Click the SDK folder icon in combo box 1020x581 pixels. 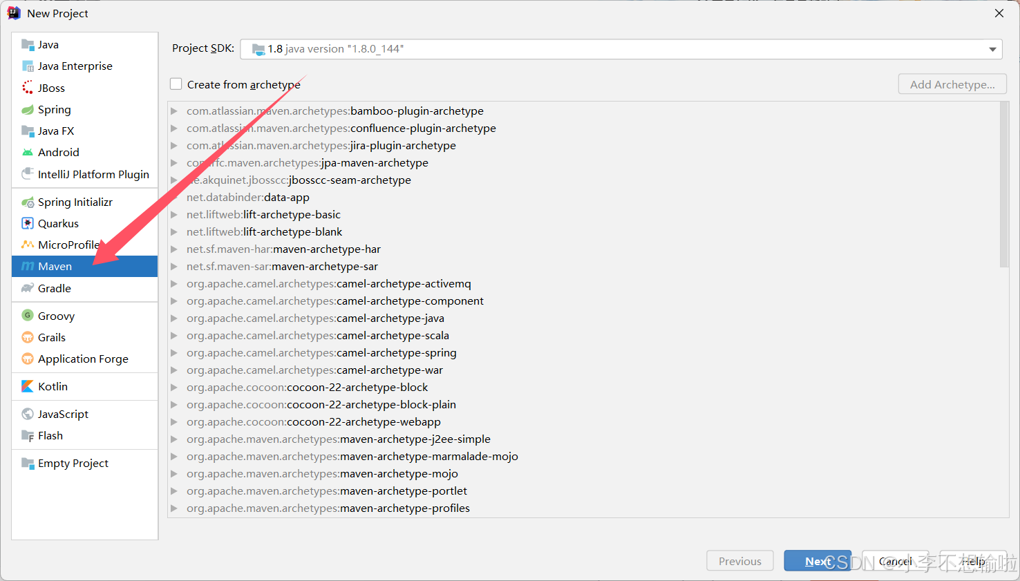click(258, 49)
